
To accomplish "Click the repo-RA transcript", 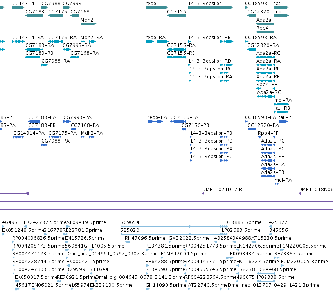I will [157, 42].
